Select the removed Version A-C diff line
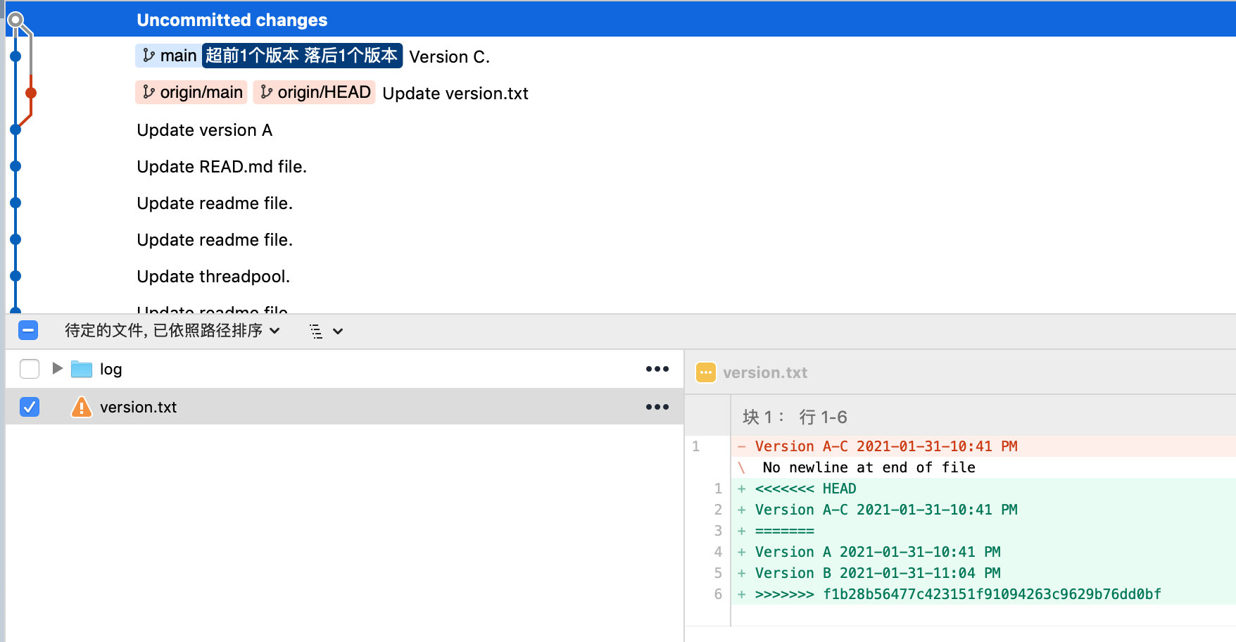1236x642 pixels. pos(983,446)
